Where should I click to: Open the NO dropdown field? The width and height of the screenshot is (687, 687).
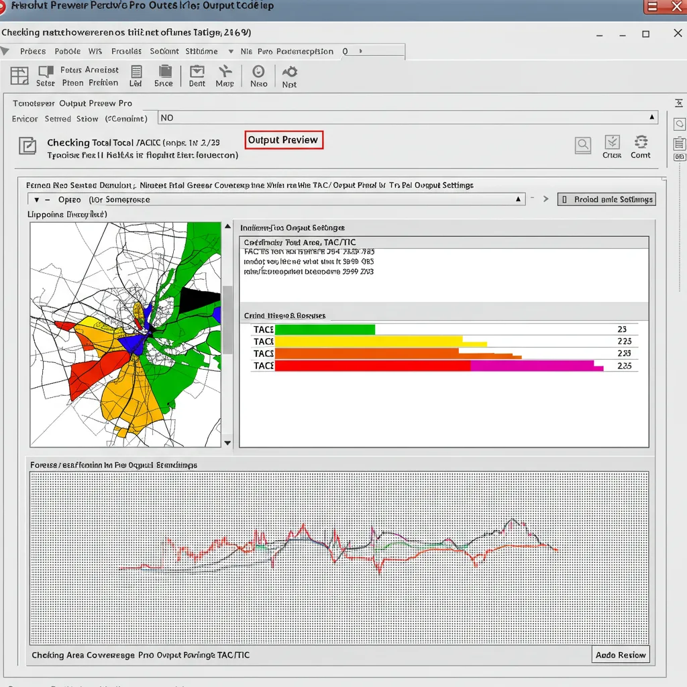[407, 117]
